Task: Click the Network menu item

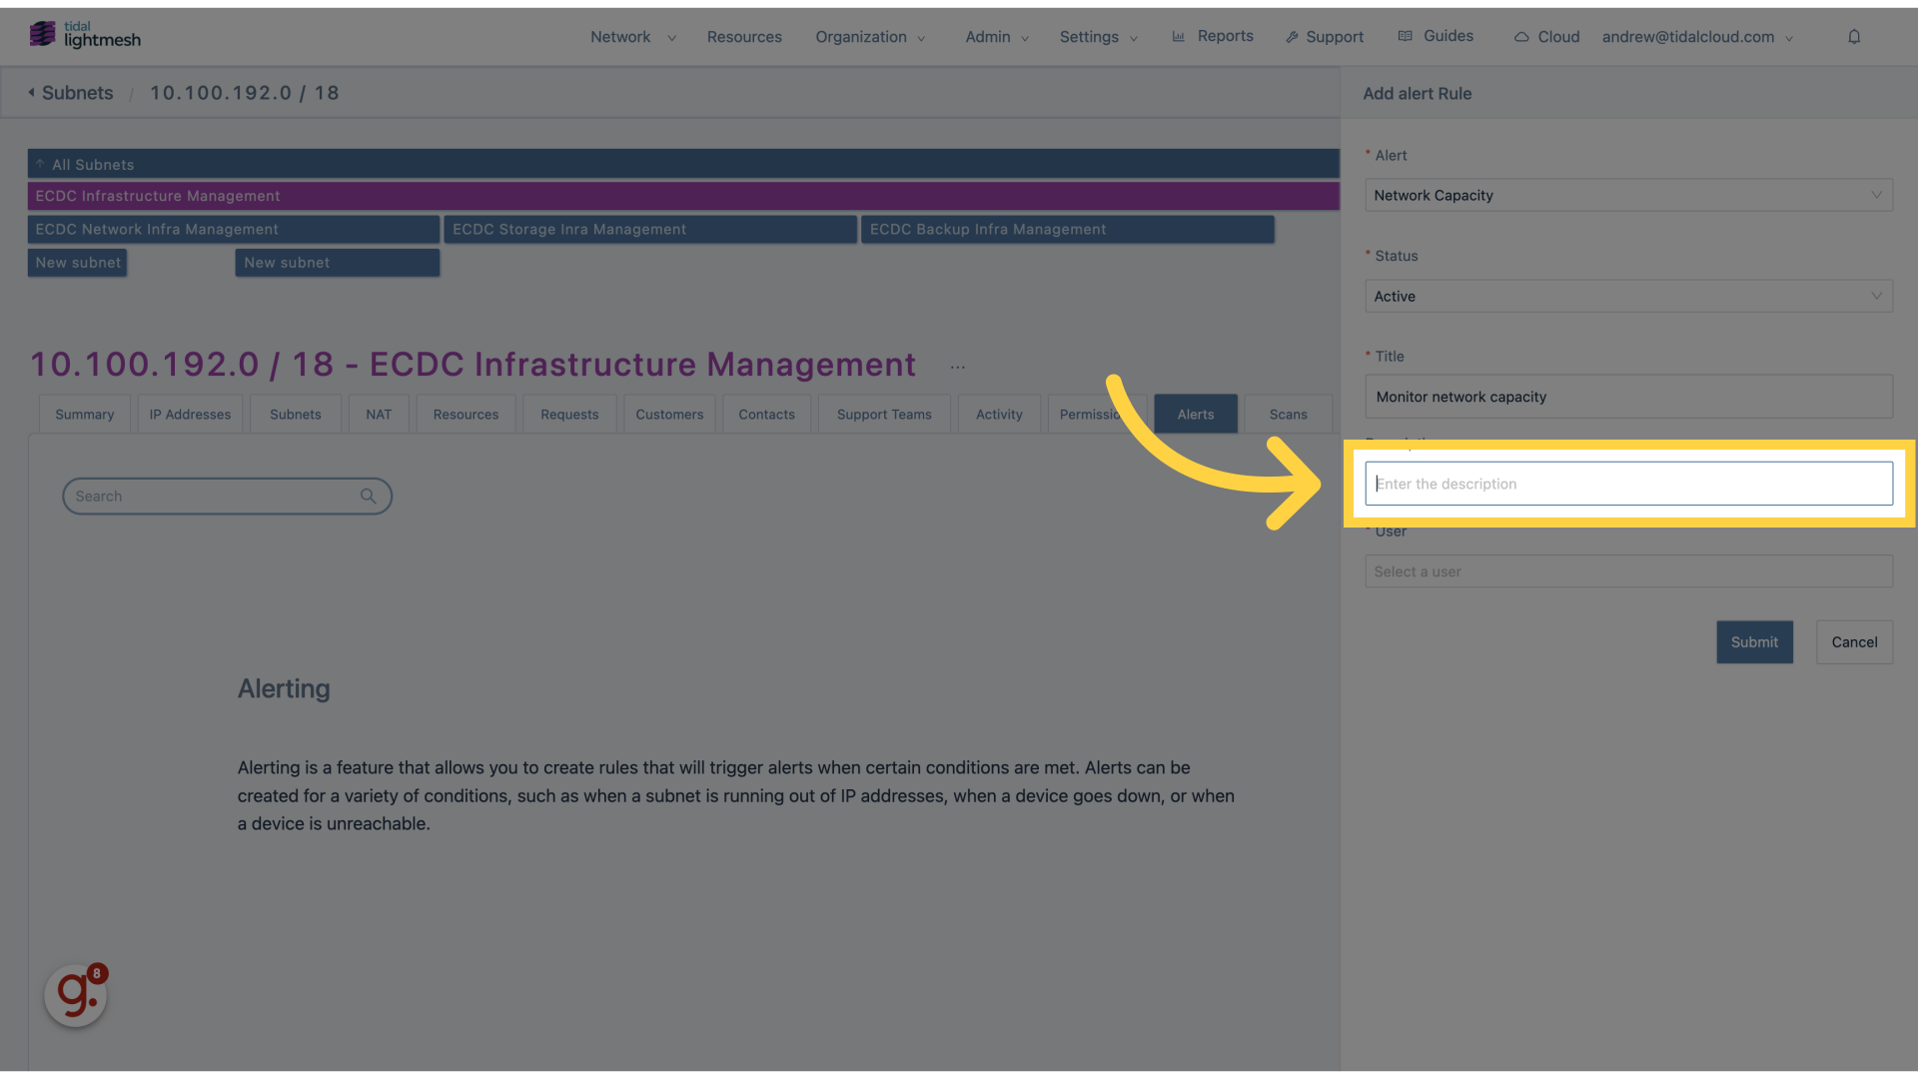Action: point(620,36)
